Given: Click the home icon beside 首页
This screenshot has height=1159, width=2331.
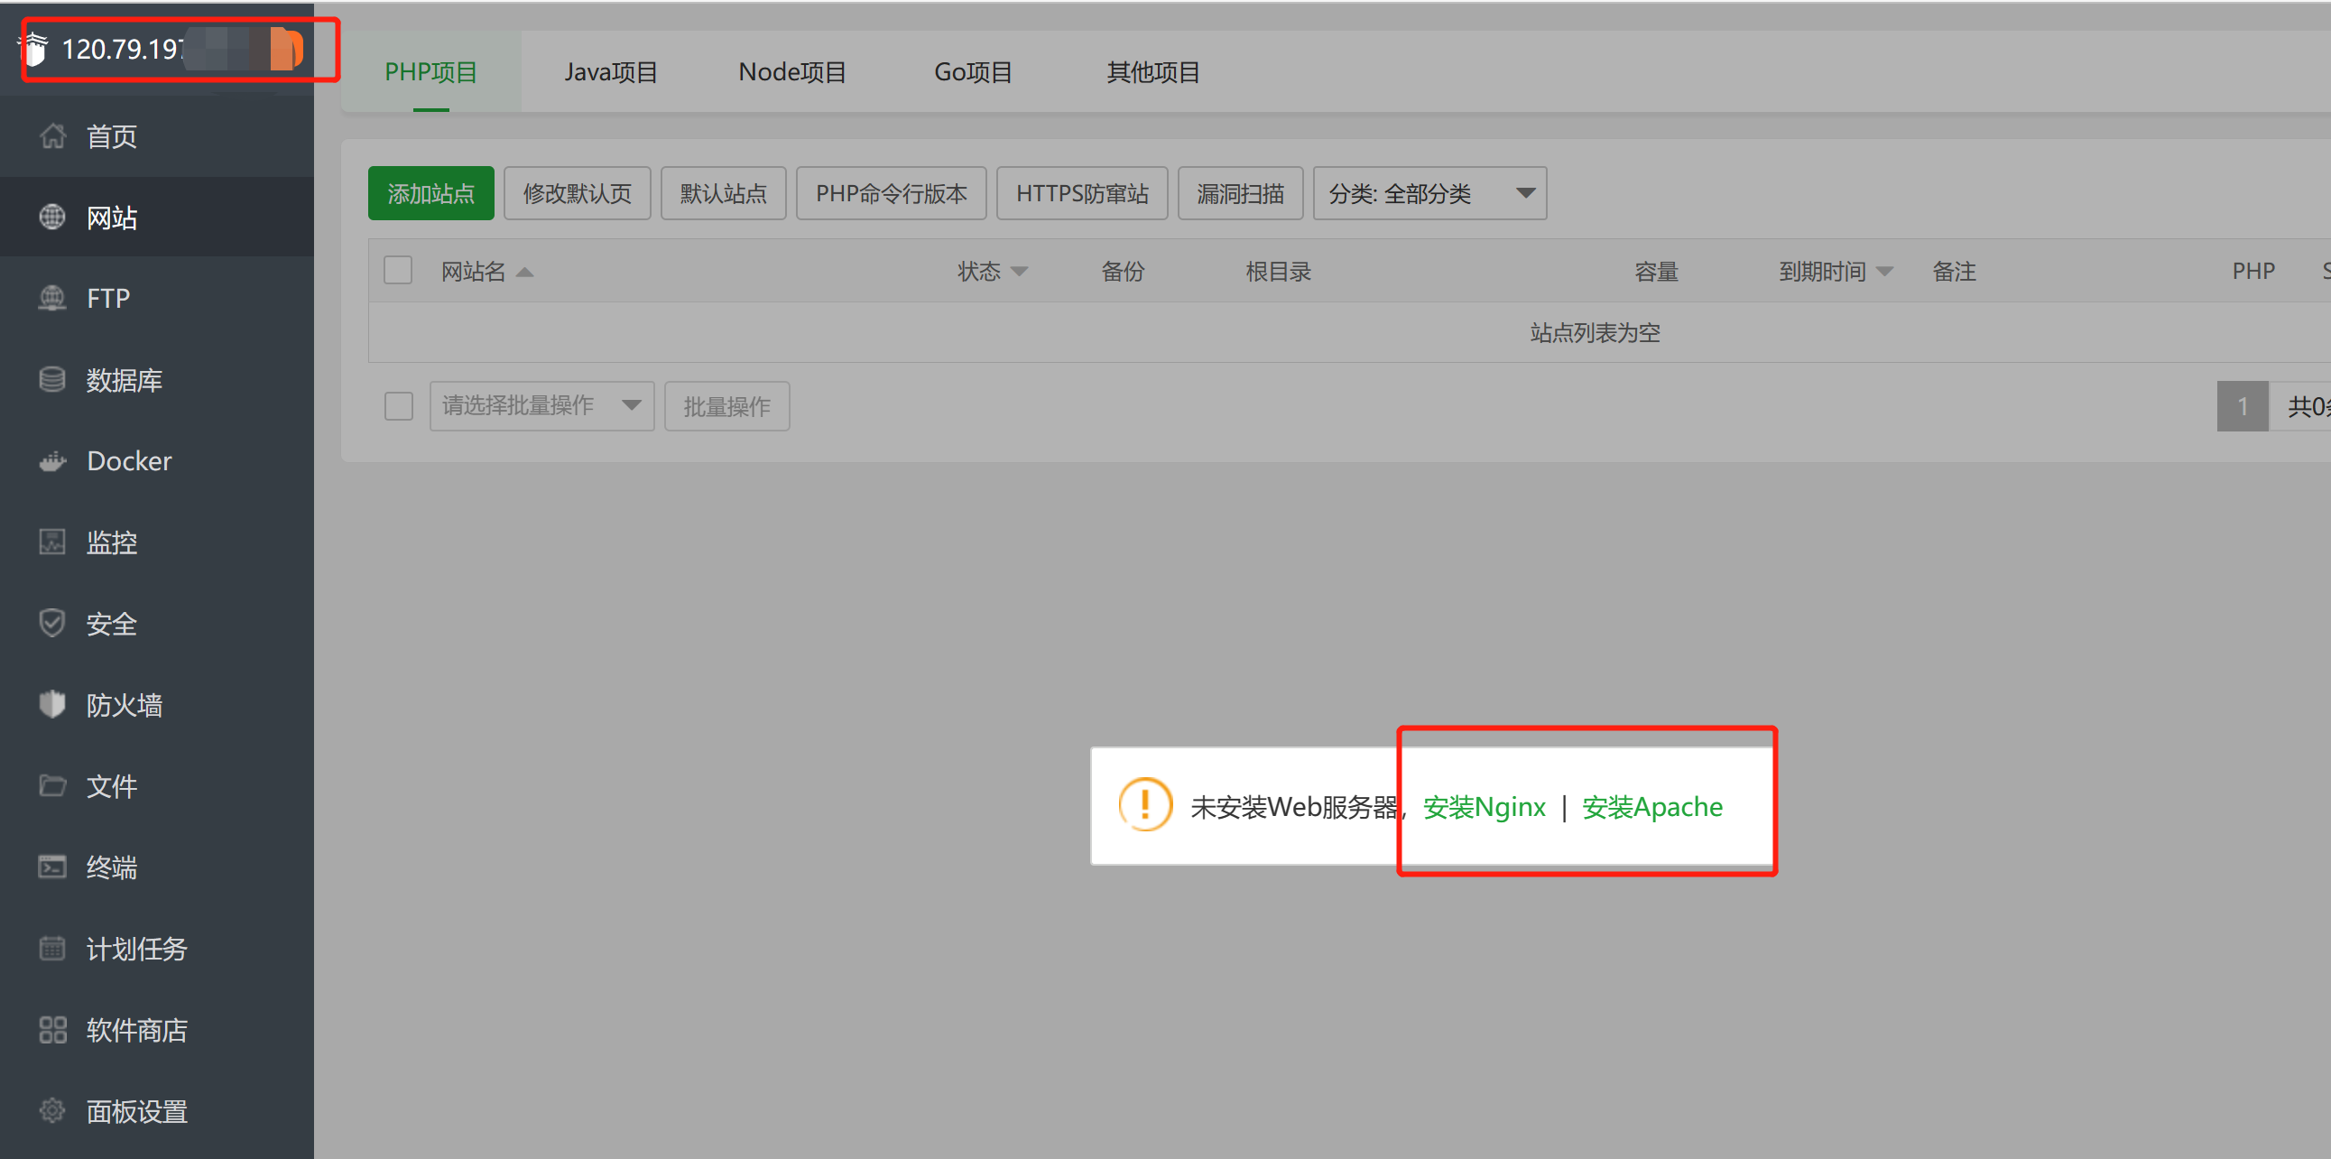Looking at the screenshot, I should point(52,135).
